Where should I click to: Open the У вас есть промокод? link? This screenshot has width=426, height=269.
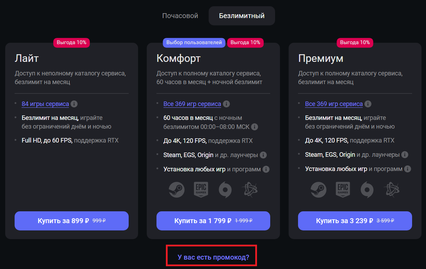click(x=213, y=258)
